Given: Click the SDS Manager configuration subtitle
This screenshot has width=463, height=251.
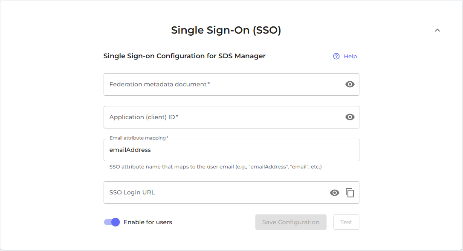Looking at the screenshot, I should point(184,56).
